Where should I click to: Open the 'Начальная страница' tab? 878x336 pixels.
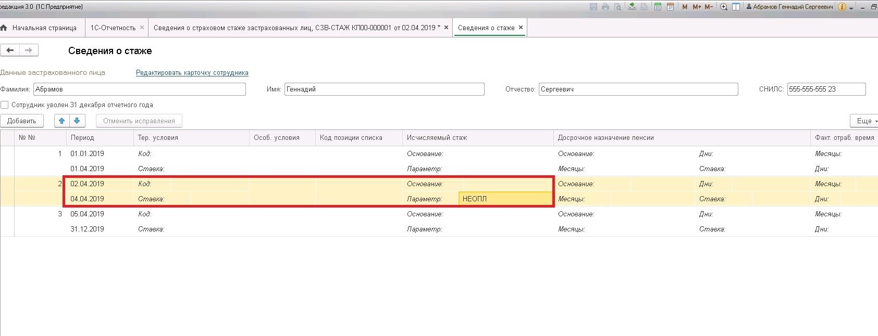[x=44, y=28]
